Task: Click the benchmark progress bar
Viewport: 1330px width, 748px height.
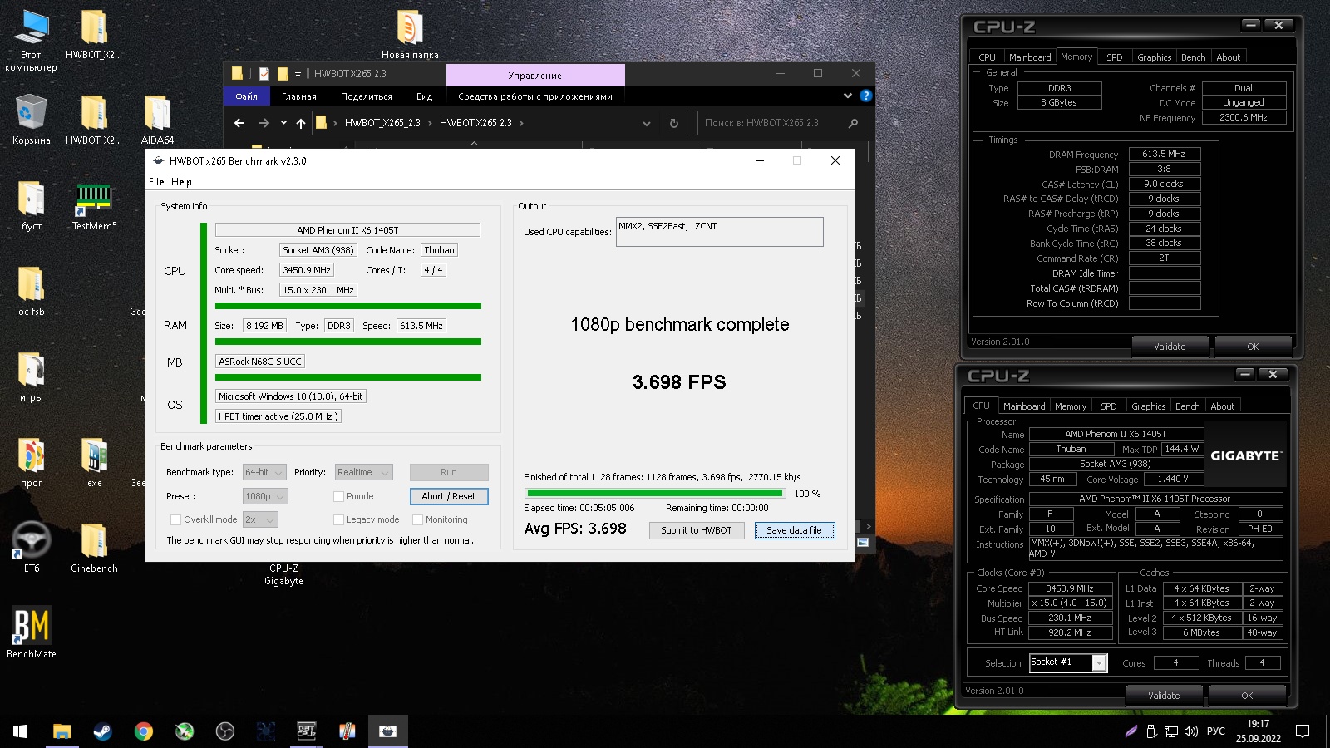Action: 655,493
